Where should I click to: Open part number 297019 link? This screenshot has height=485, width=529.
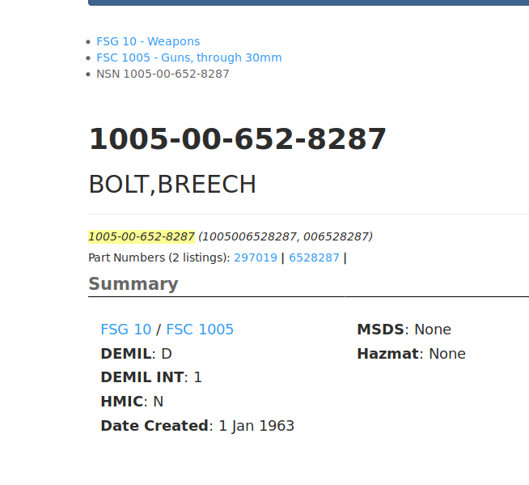tap(255, 257)
